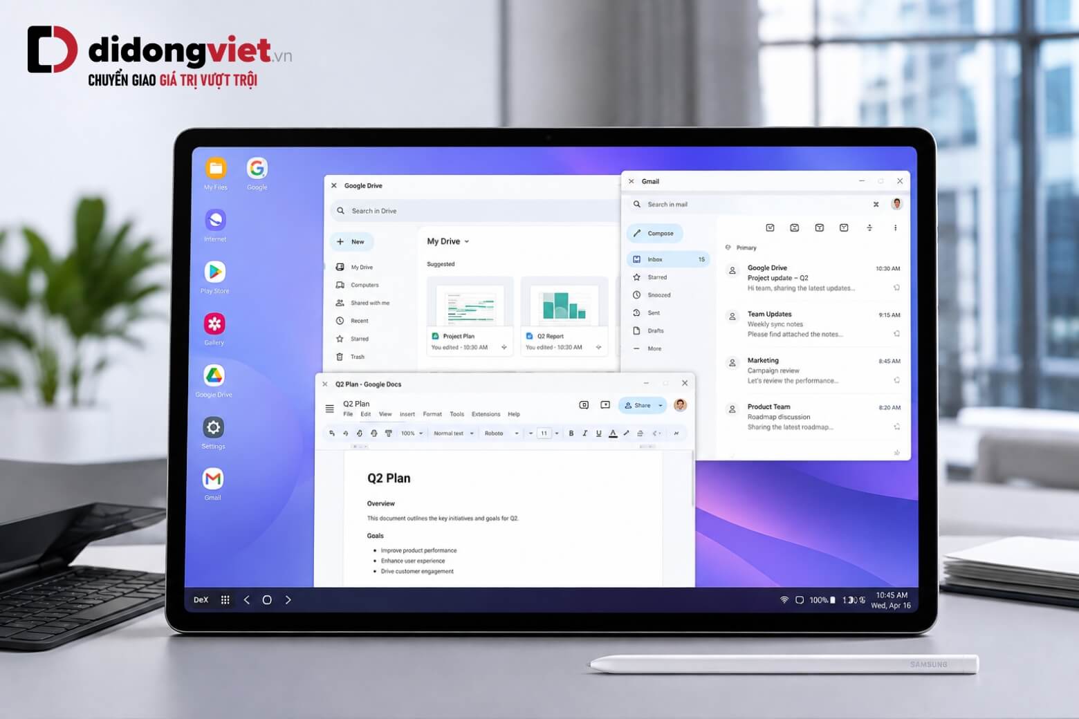Compose a new email in Gmail
Image resolution: width=1079 pixels, height=719 pixels.
tap(655, 234)
